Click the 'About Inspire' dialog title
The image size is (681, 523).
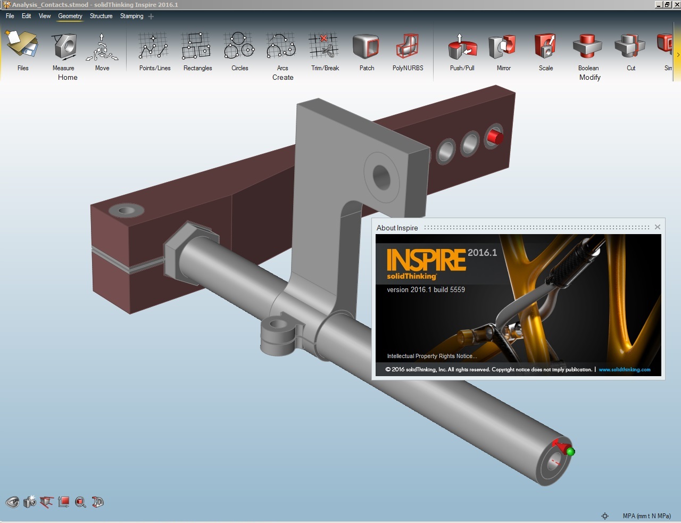397,228
